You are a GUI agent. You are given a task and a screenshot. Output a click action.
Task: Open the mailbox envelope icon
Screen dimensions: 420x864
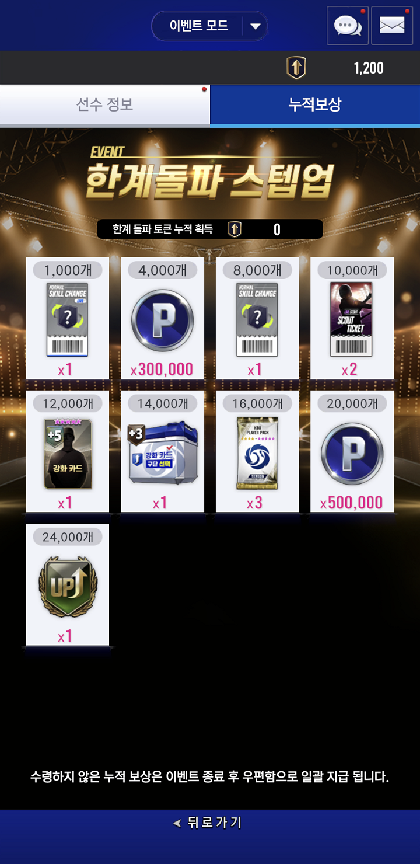[x=392, y=25]
